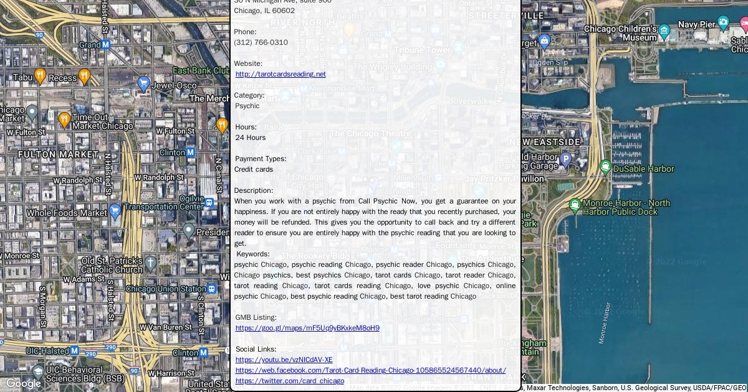
Task: Click the Clinton M icon near W Randolph St
Action: pos(191,152)
